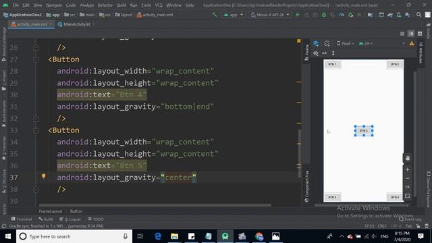The width and height of the screenshot is (432, 243).
Task: Open the SDK Manager icon
Action: pos(408,15)
